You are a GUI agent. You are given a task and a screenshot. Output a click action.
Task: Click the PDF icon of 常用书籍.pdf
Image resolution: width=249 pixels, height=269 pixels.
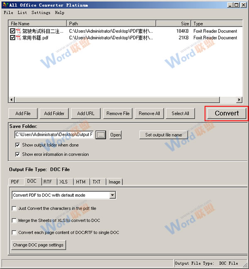pos(18,37)
